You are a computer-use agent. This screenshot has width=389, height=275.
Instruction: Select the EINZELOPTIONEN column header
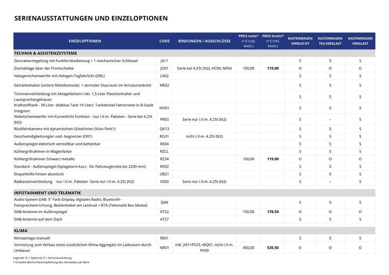(84, 41)
